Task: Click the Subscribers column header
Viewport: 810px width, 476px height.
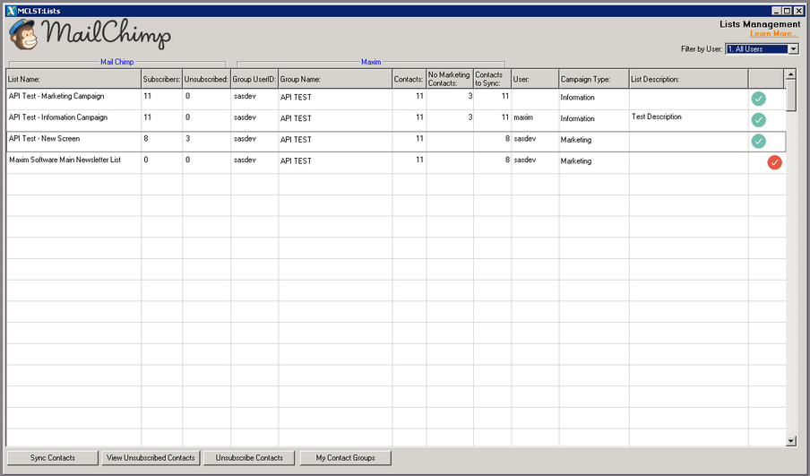Action: pyautogui.click(x=161, y=79)
